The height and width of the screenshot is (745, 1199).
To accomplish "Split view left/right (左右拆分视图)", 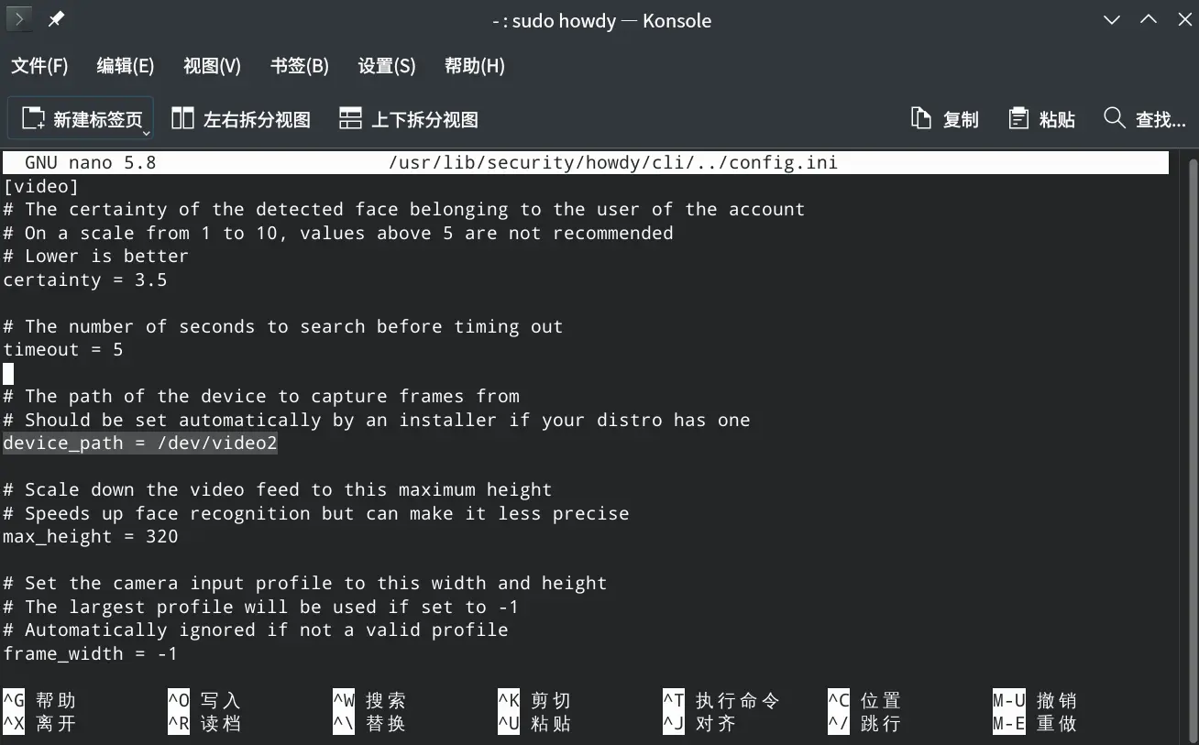I will pyautogui.click(x=241, y=119).
